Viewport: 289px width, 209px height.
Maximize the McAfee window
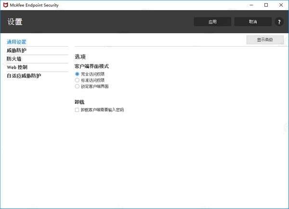(266, 5)
